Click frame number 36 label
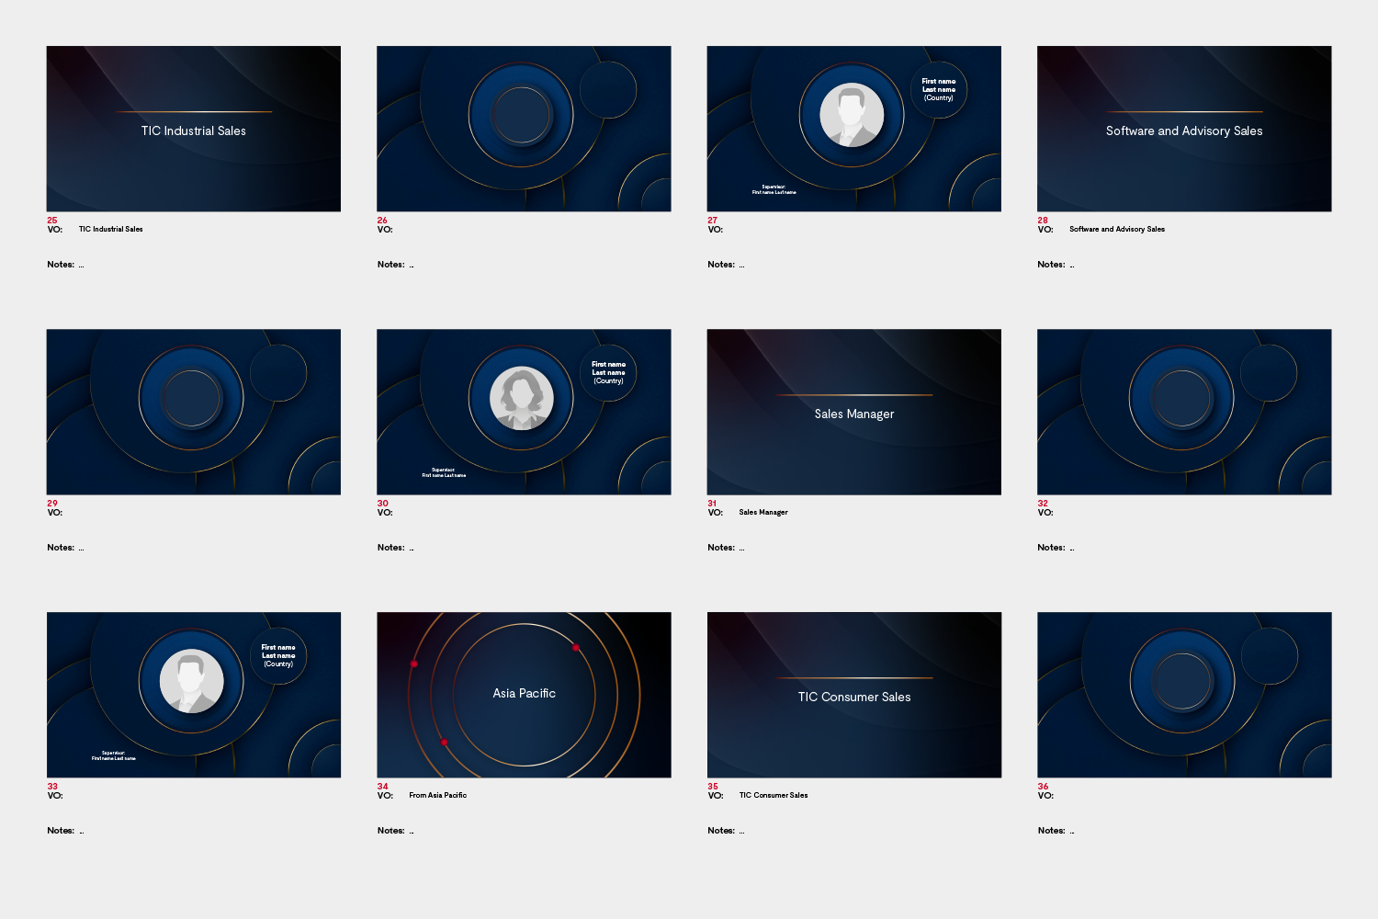1378x919 pixels. (1043, 787)
